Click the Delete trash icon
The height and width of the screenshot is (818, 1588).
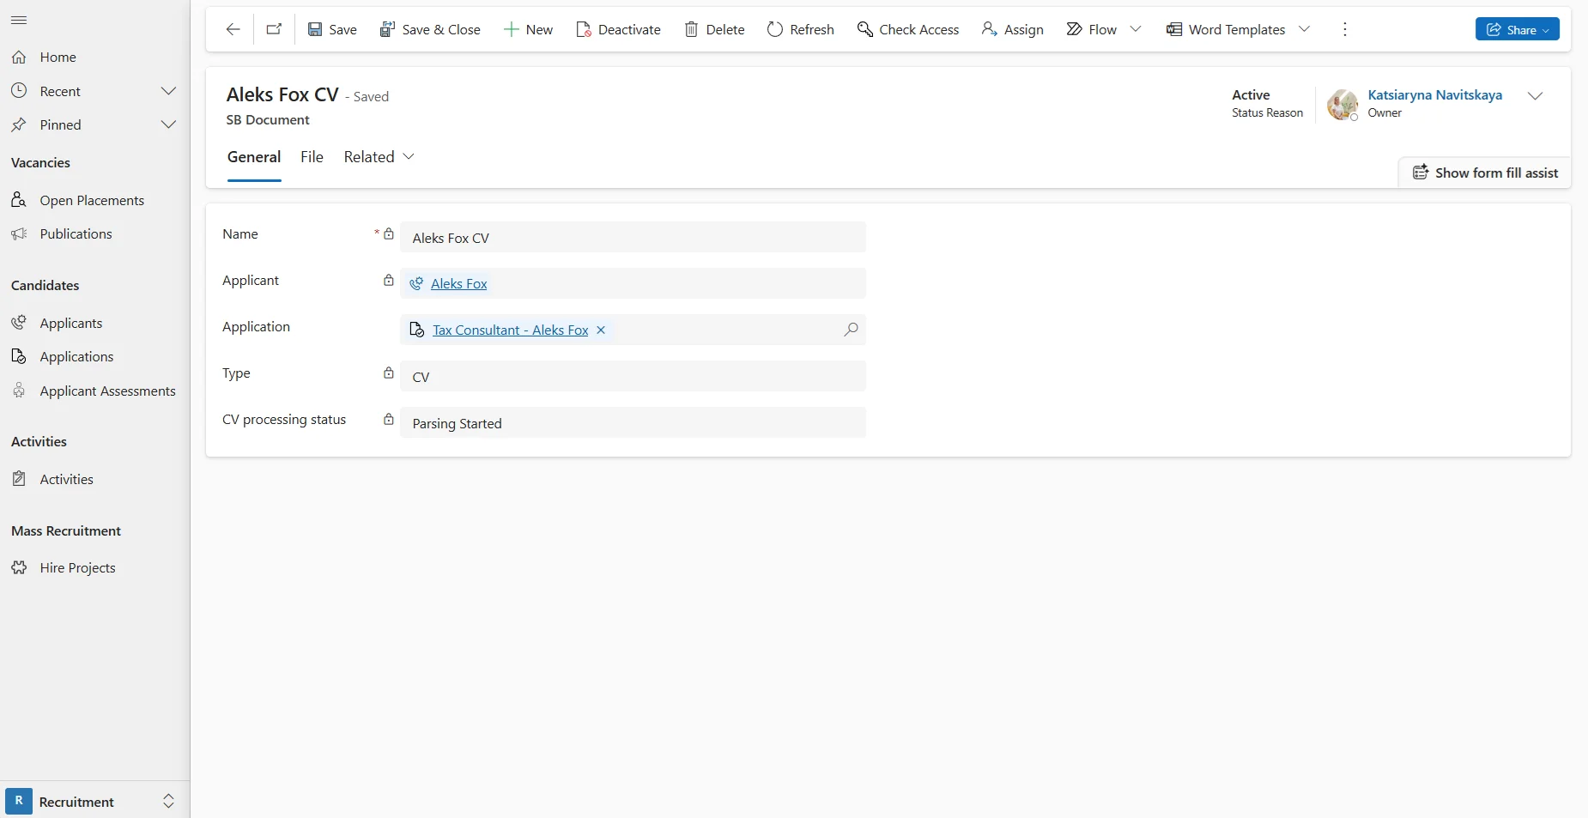(x=691, y=29)
